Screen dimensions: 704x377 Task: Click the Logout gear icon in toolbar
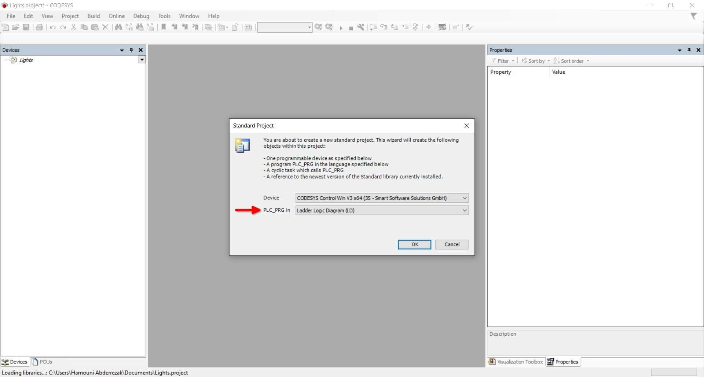(329, 27)
